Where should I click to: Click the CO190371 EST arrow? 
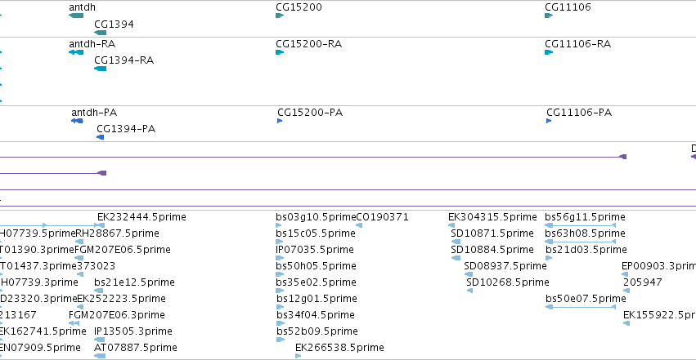pyautogui.click(x=359, y=225)
